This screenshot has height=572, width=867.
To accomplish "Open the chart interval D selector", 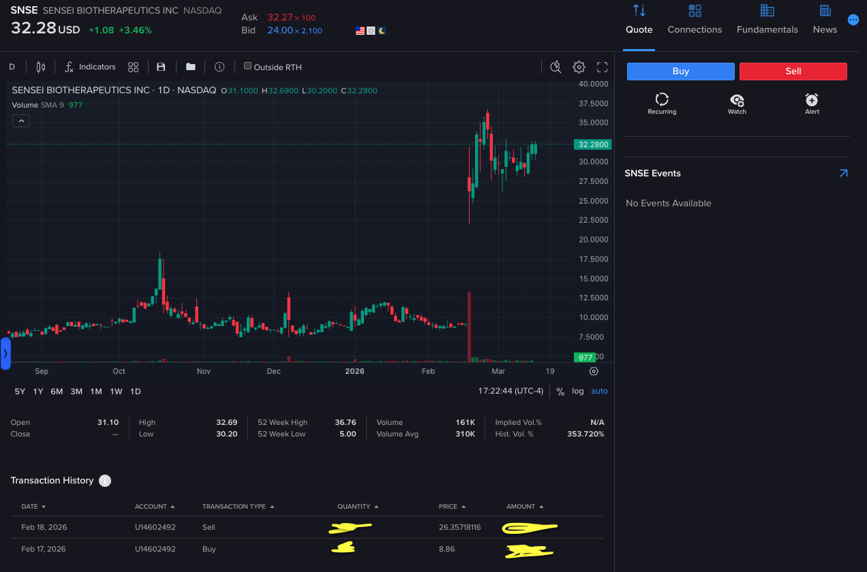I will coord(12,67).
